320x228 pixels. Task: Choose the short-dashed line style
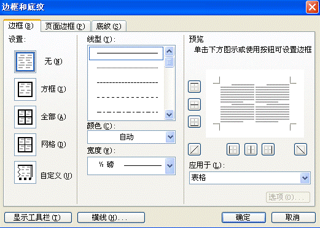[x=127, y=82]
